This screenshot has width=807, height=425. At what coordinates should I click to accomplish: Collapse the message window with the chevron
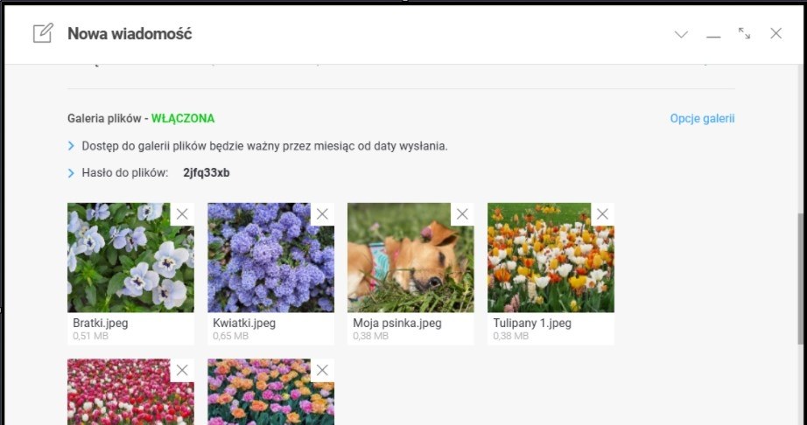point(681,34)
